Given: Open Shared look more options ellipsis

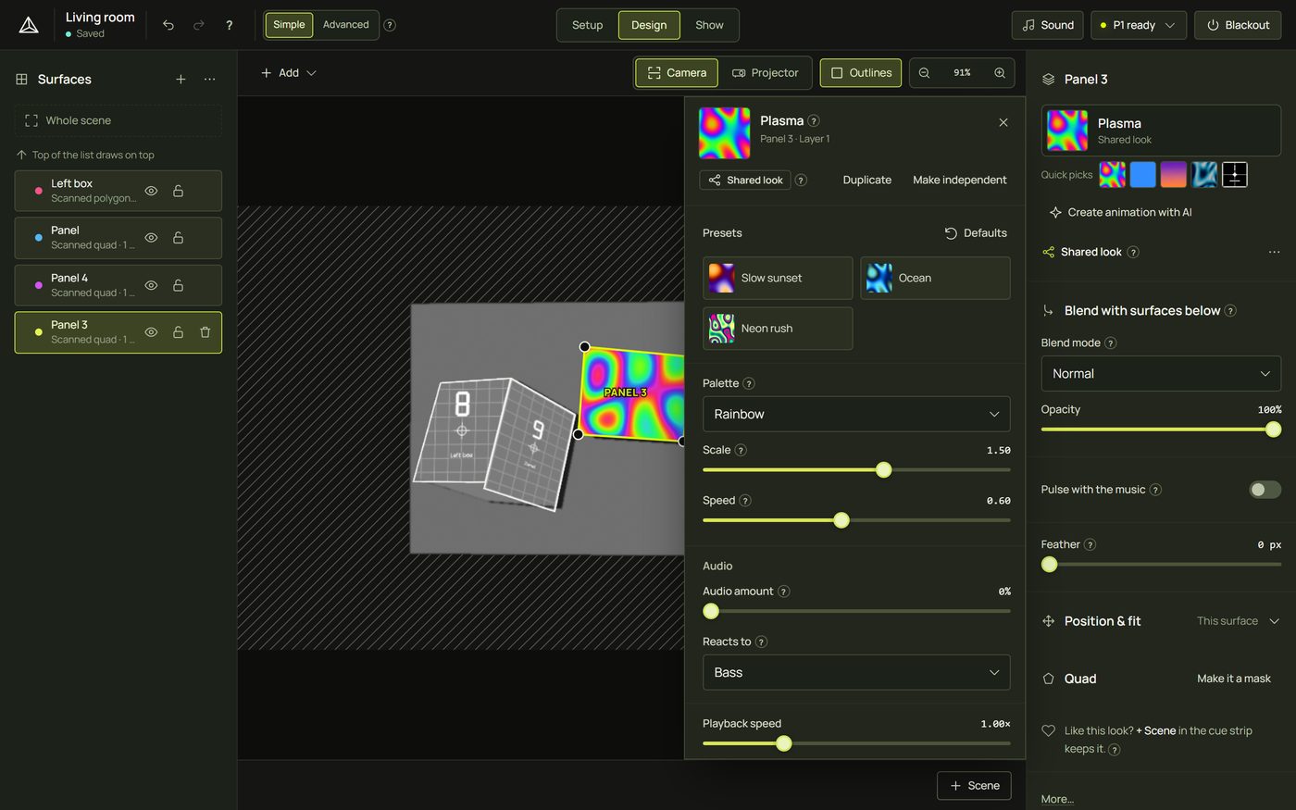Looking at the screenshot, I should tap(1274, 252).
